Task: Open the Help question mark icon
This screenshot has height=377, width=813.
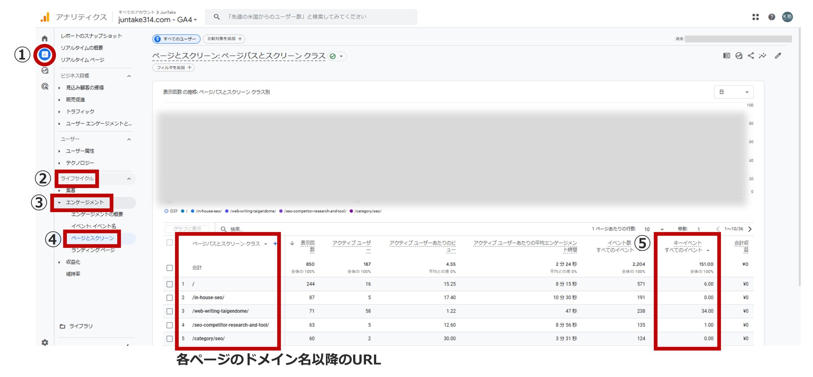Action: [771, 17]
